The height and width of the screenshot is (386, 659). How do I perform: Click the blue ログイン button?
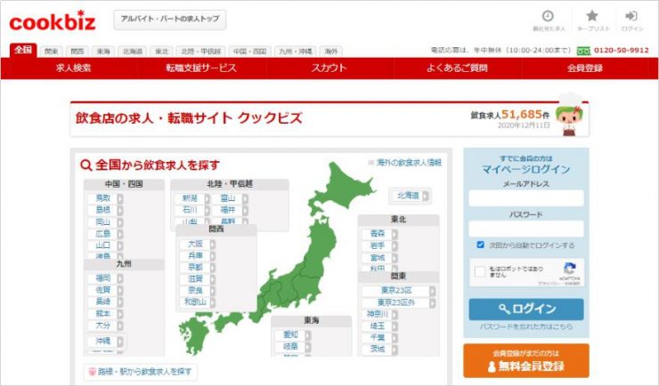pyautogui.click(x=526, y=309)
